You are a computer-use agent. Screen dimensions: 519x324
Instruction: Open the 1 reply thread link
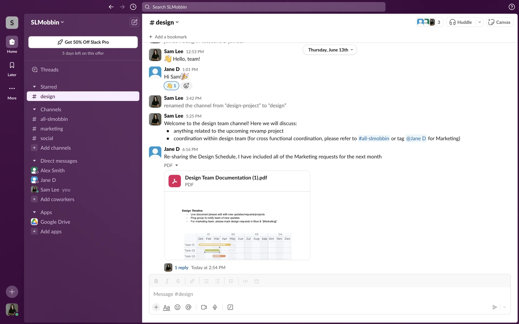181,268
